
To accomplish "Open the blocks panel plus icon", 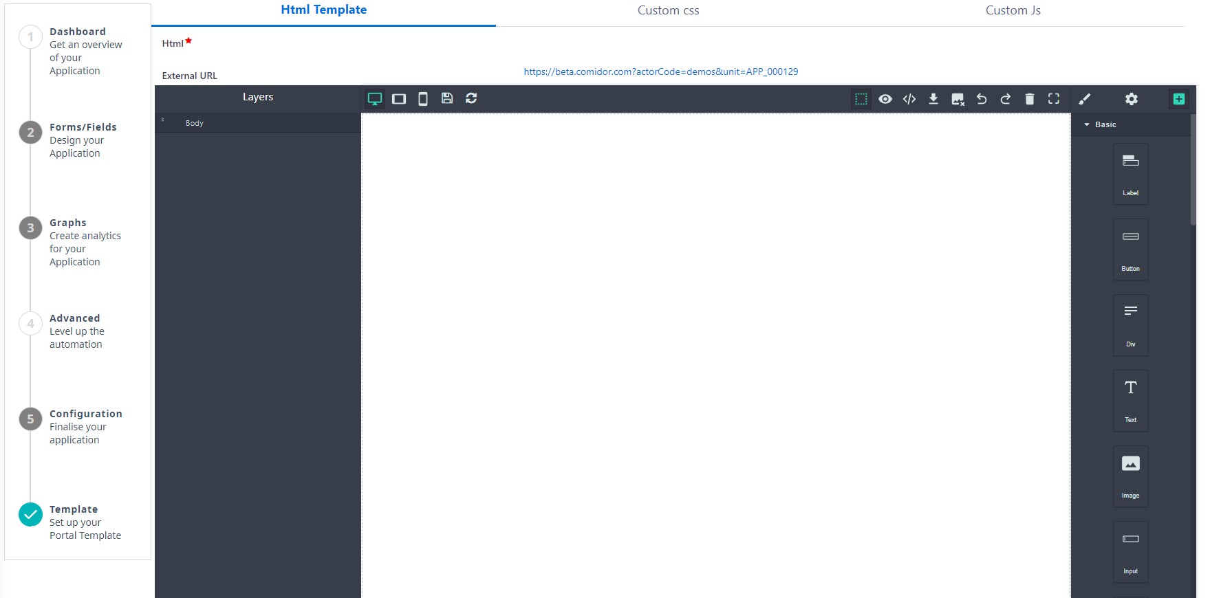I will (x=1179, y=99).
